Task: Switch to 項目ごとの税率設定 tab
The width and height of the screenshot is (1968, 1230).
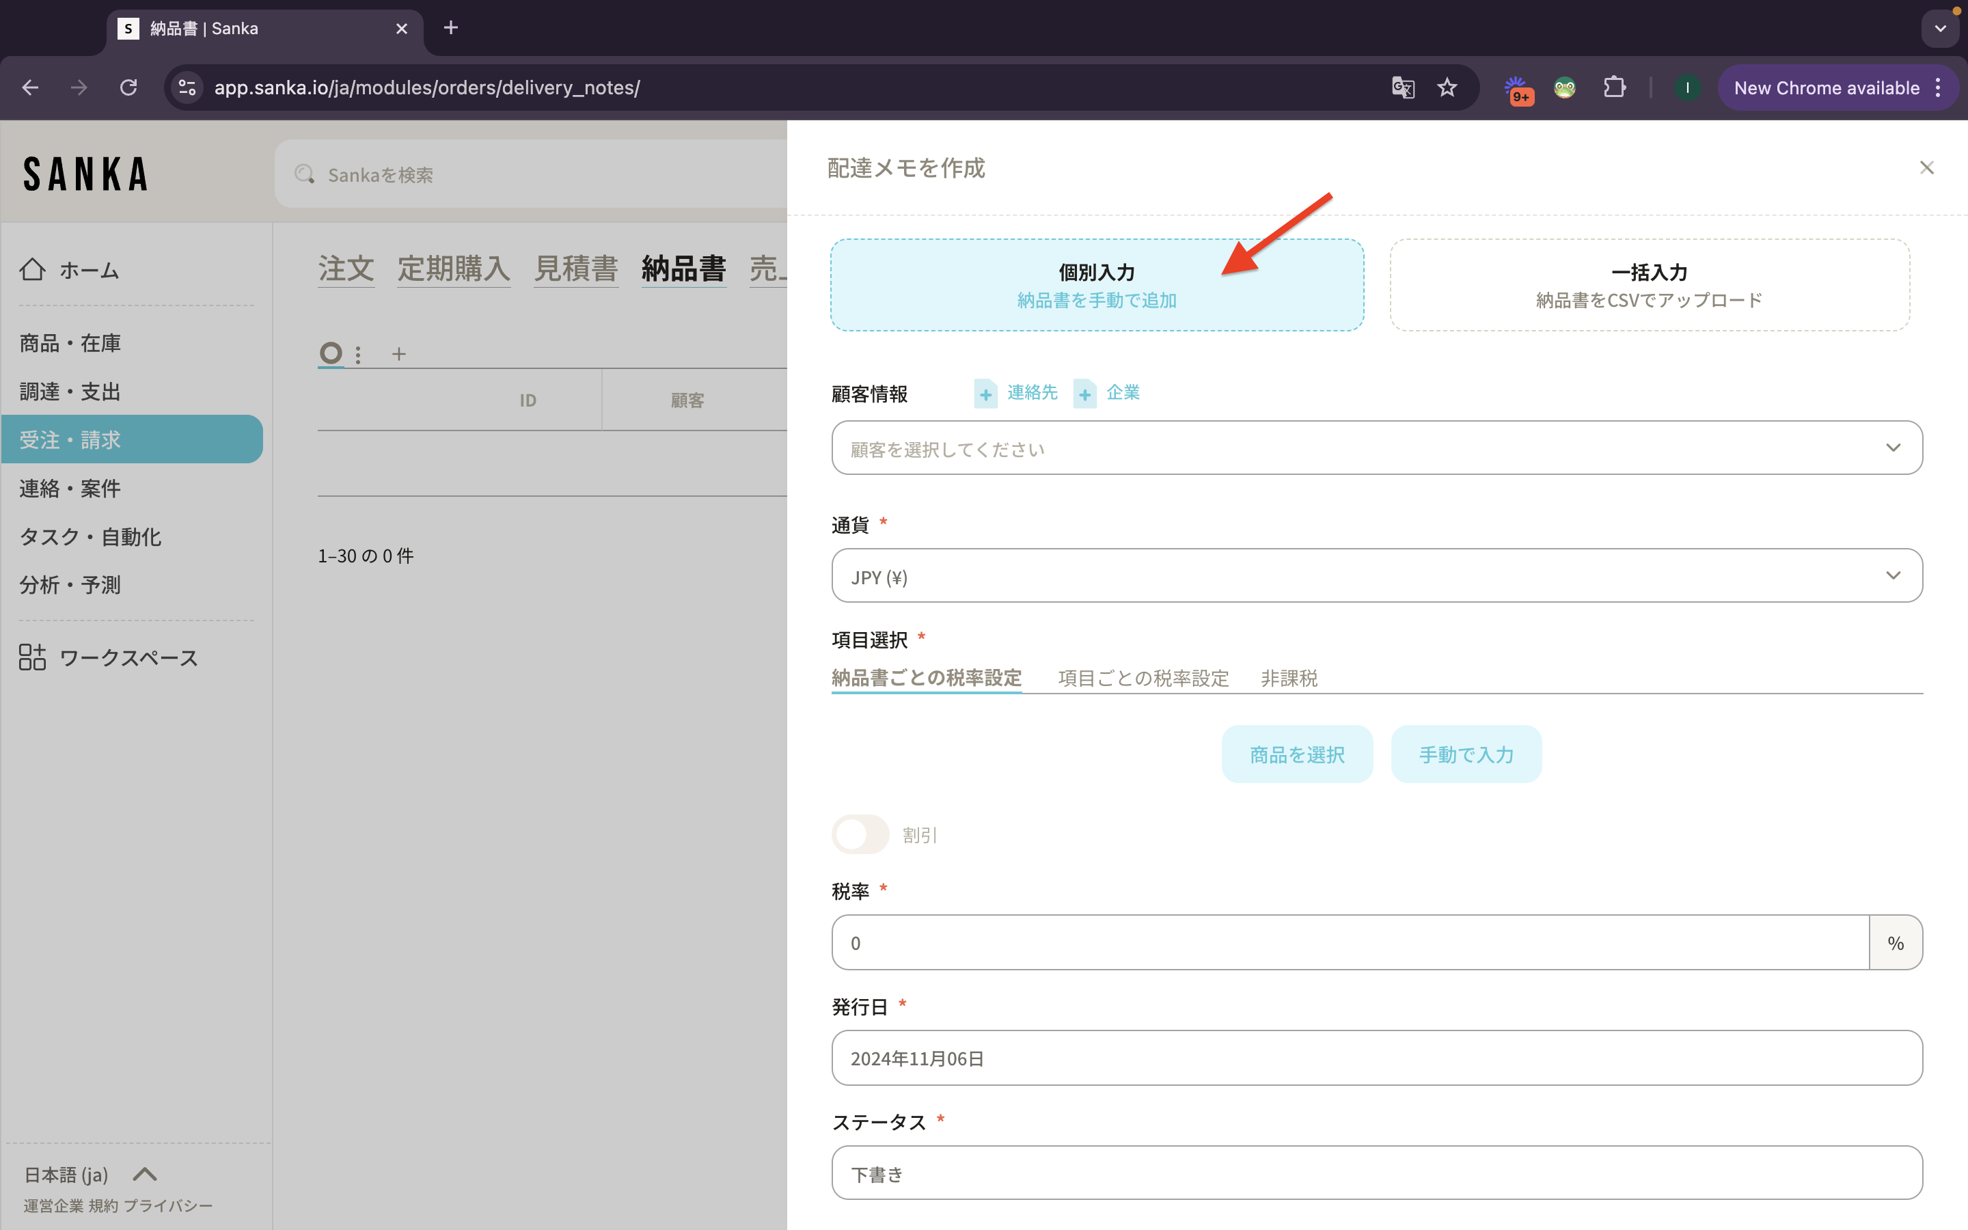Action: click(1143, 678)
